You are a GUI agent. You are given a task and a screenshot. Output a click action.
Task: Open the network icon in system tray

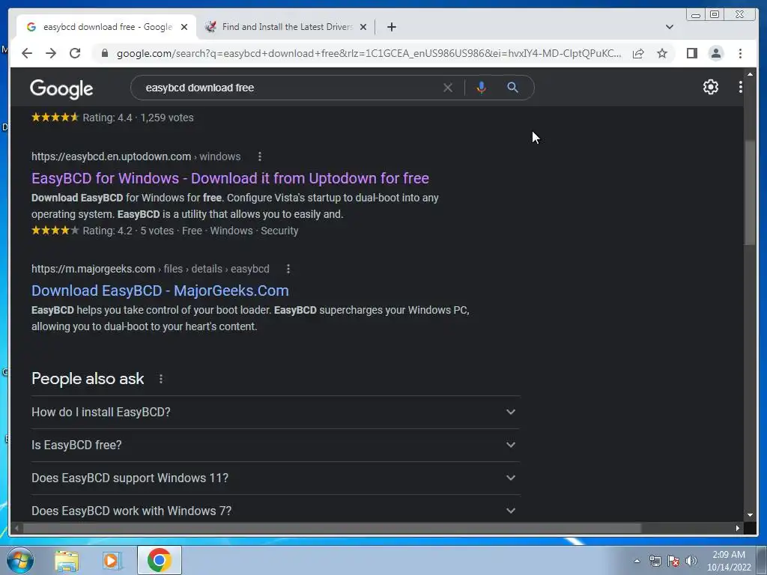[x=655, y=561]
